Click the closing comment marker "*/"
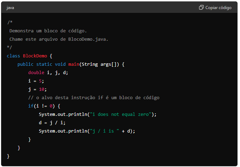This screenshot has width=240, height=167. tap(9, 47)
